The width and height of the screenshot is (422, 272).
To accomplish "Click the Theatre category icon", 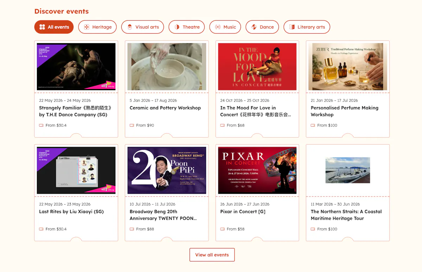I will pos(177,27).
